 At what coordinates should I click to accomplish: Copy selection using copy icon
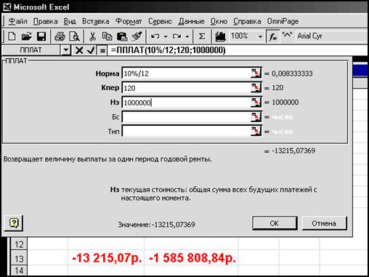tap(107, 36)
